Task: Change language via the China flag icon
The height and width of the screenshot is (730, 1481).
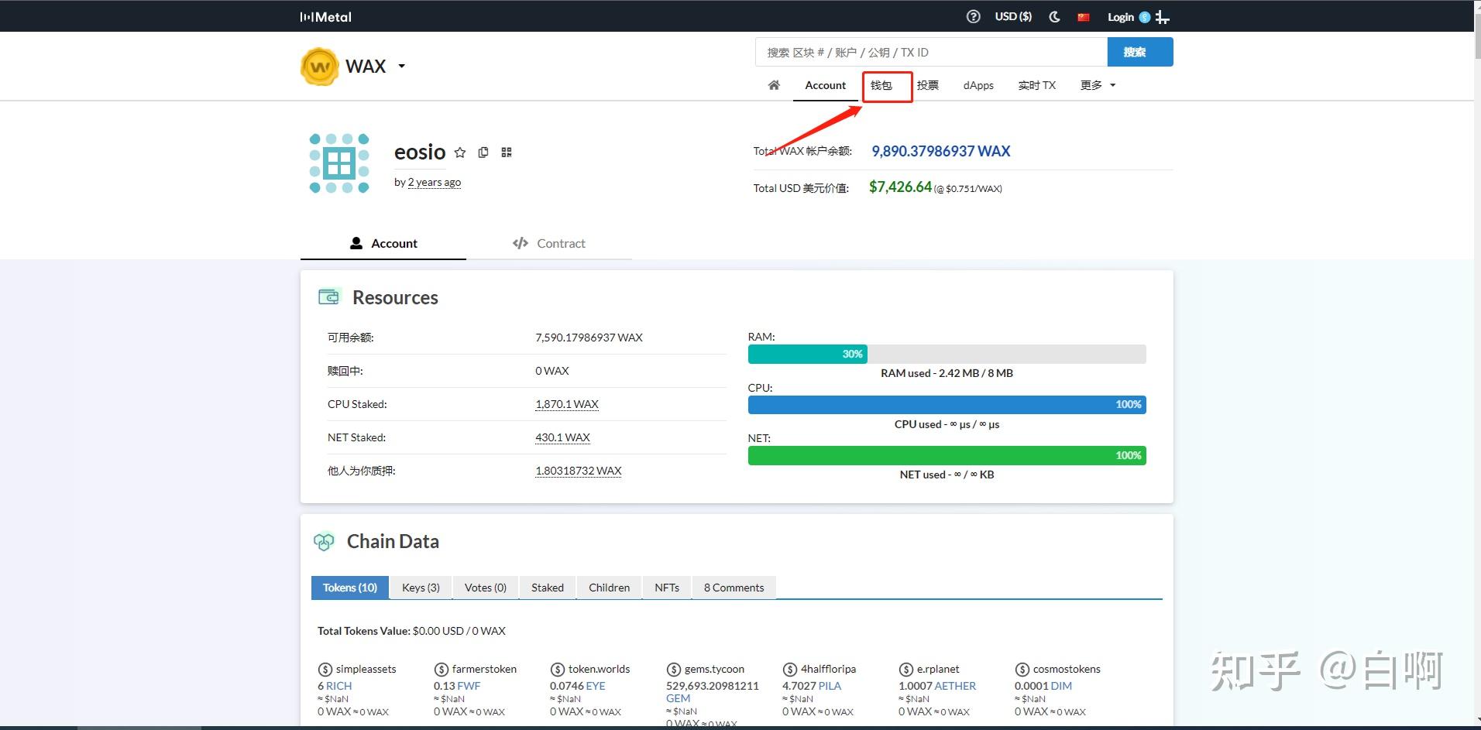Action: pyautogui.click(x=1084, y=17)
